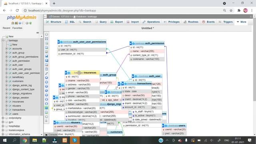256x144 pixels.
Task: Open the Console bar
Action: point(52,134)
